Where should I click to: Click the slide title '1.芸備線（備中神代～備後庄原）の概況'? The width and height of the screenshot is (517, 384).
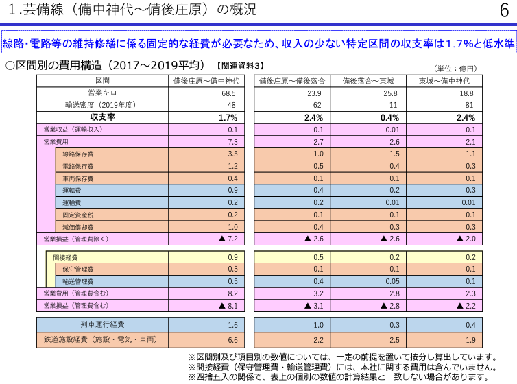[x=132, y=9]
